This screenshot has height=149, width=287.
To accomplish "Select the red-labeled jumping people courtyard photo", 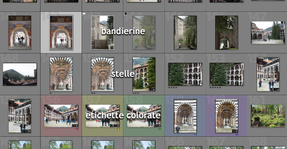I will pyautogui.click(x=61, y=116).
